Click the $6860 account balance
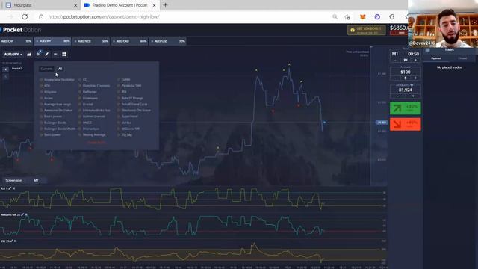The image size is (478, 269). [x=399, y=28]
